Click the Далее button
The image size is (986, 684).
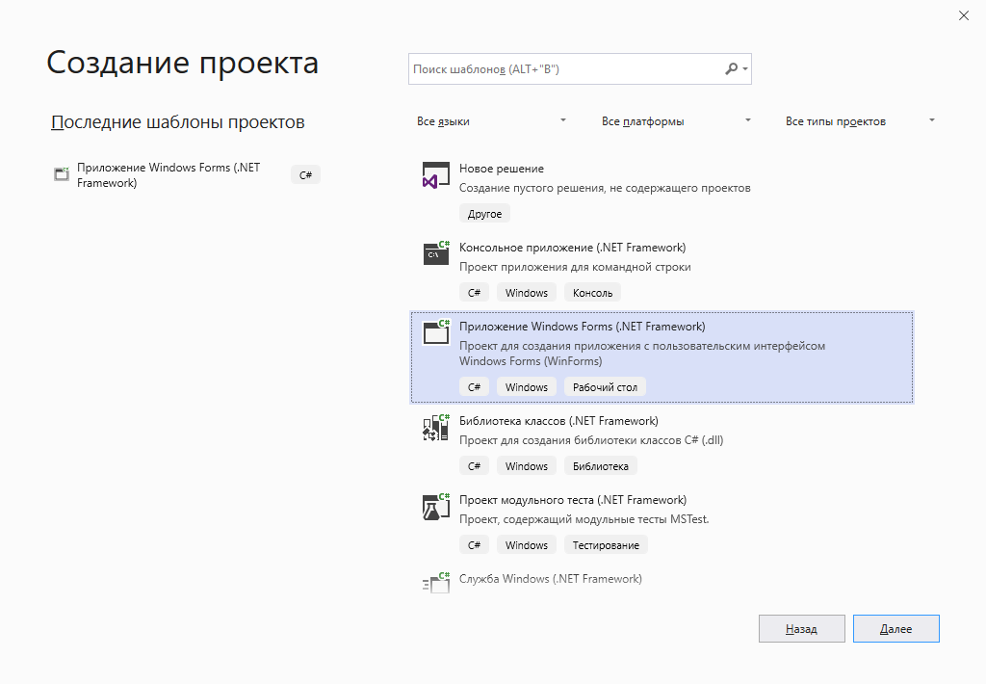pos(895,628)
